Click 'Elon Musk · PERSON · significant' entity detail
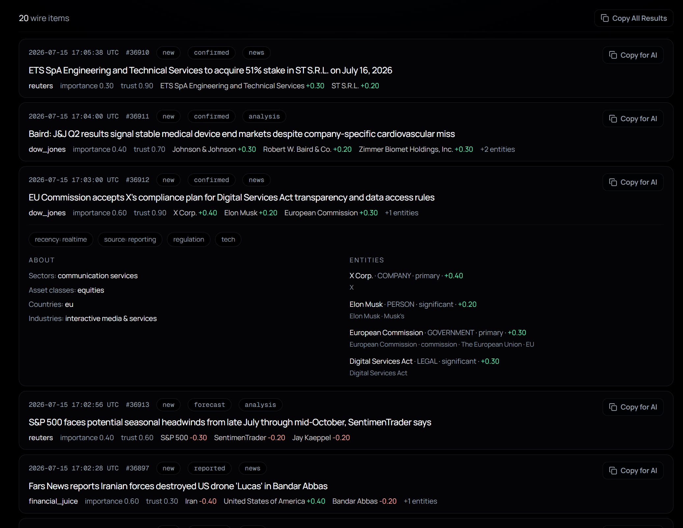The width and height of the screenshot is (683, 528). click(413, 304)
